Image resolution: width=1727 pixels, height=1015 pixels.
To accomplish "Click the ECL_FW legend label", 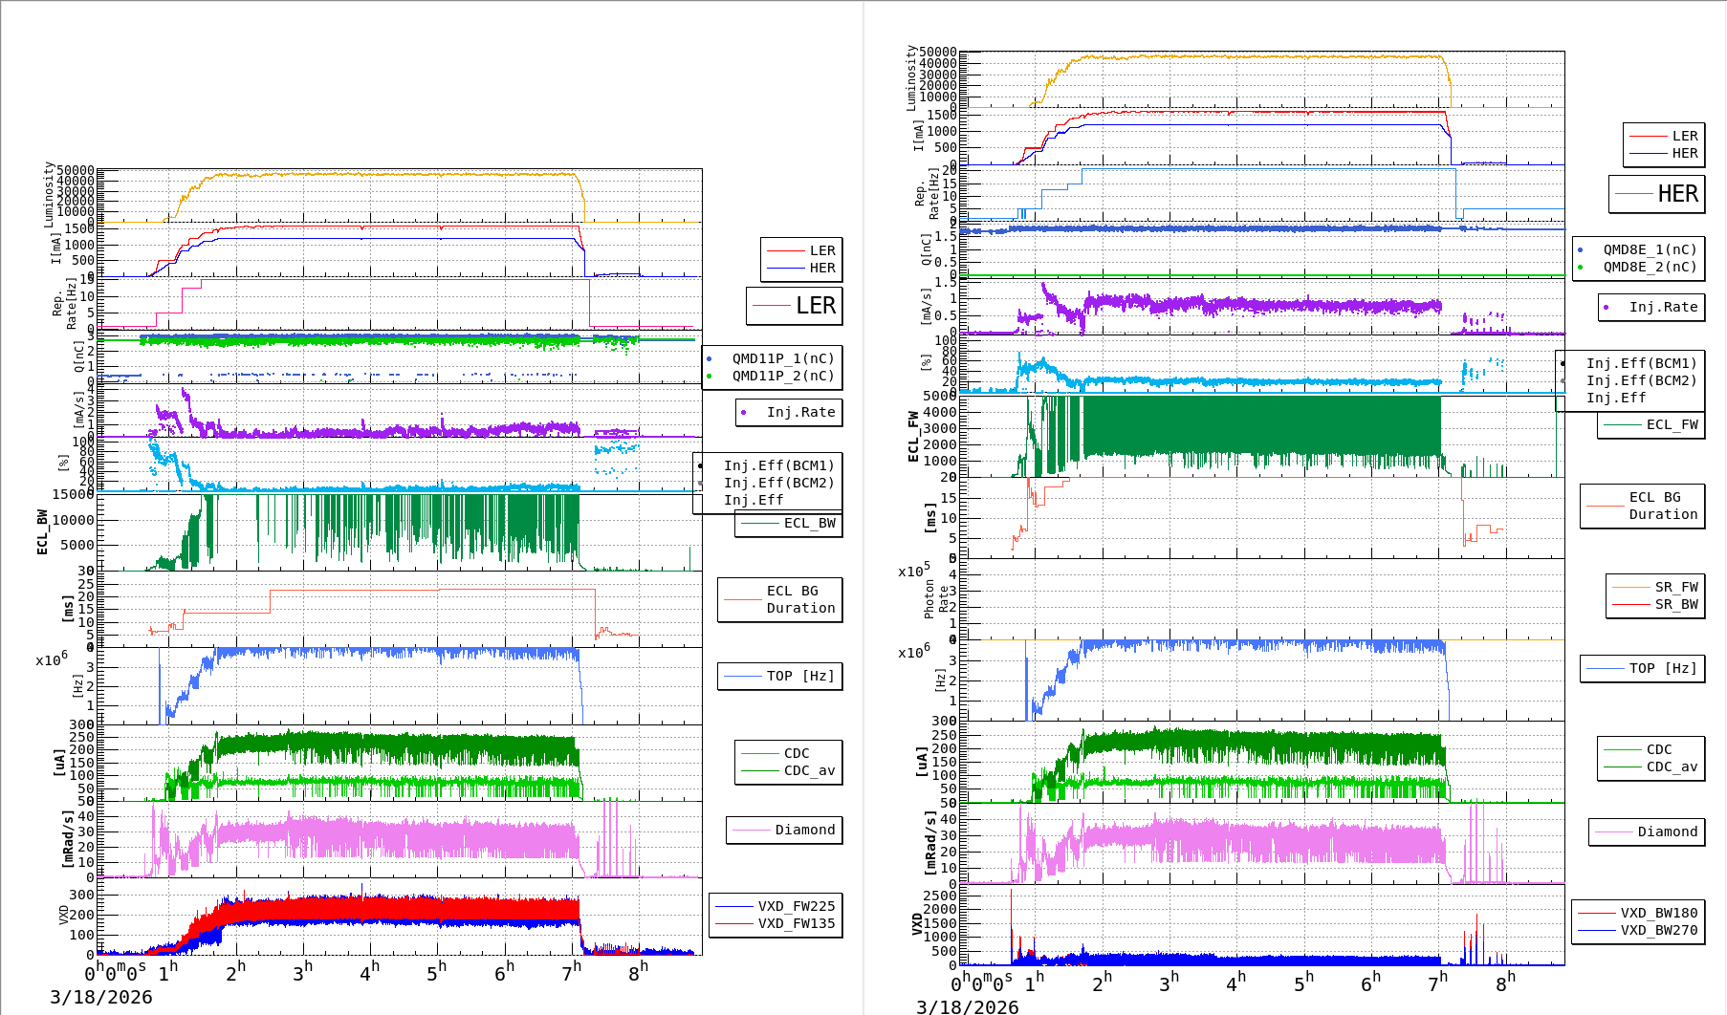I will (x=1672, y=424).
